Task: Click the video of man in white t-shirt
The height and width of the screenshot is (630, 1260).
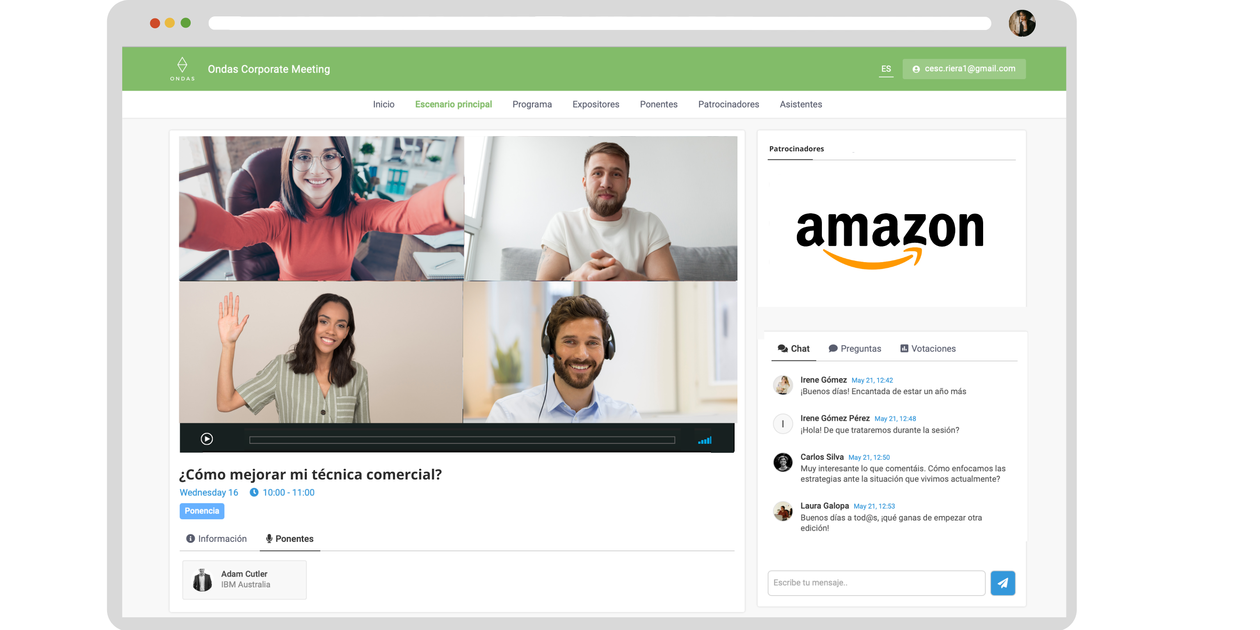Action: click(x=600, y=208)
